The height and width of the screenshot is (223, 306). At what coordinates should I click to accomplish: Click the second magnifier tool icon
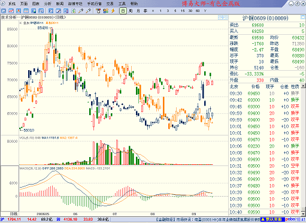pyautogui.click(x=88, y=11)
